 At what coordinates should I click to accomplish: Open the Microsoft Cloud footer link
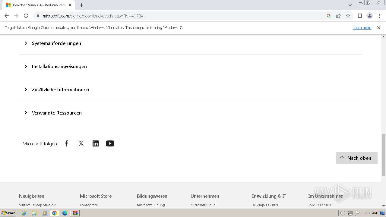click(x=203, y=205)
